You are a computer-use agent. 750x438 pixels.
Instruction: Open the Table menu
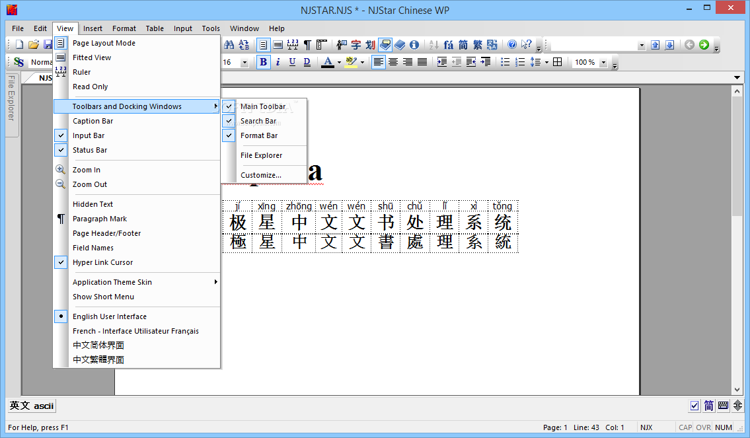coord(155,28)
